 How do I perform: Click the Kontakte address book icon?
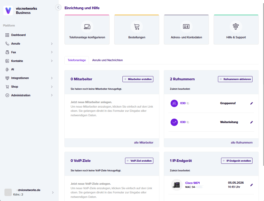7,61
